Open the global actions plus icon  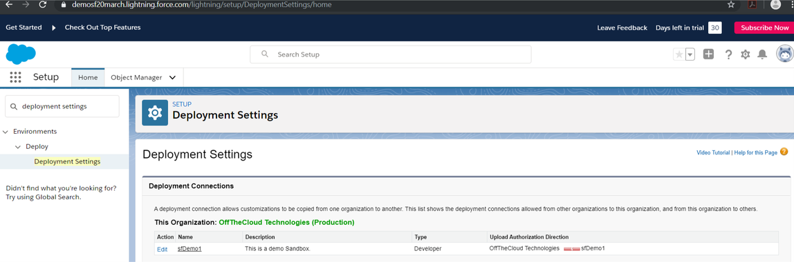point(708,54)
